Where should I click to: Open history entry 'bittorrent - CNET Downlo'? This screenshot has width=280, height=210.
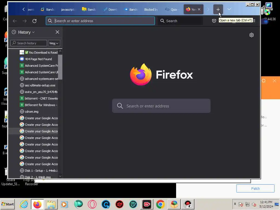tap(39, 98)
